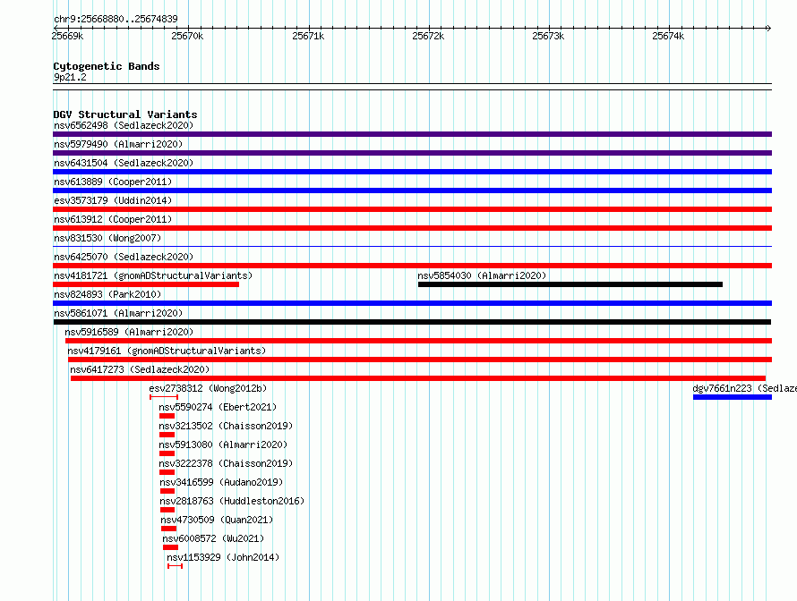Open the nsv5590274 (Ebert2021) label
Screen dimensions: 797x601
[x=218, y=407]
